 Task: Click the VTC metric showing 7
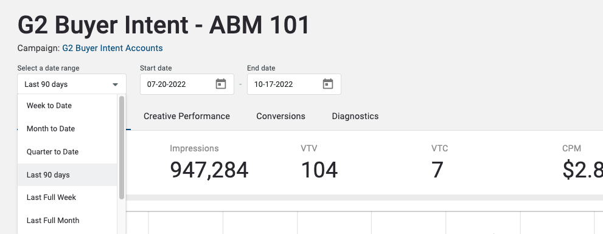437,170
